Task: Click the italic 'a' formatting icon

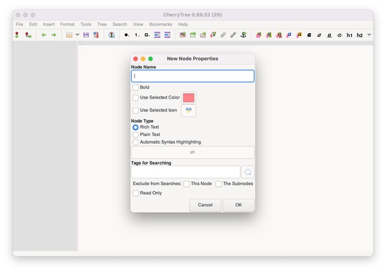Action: [319, 35]
